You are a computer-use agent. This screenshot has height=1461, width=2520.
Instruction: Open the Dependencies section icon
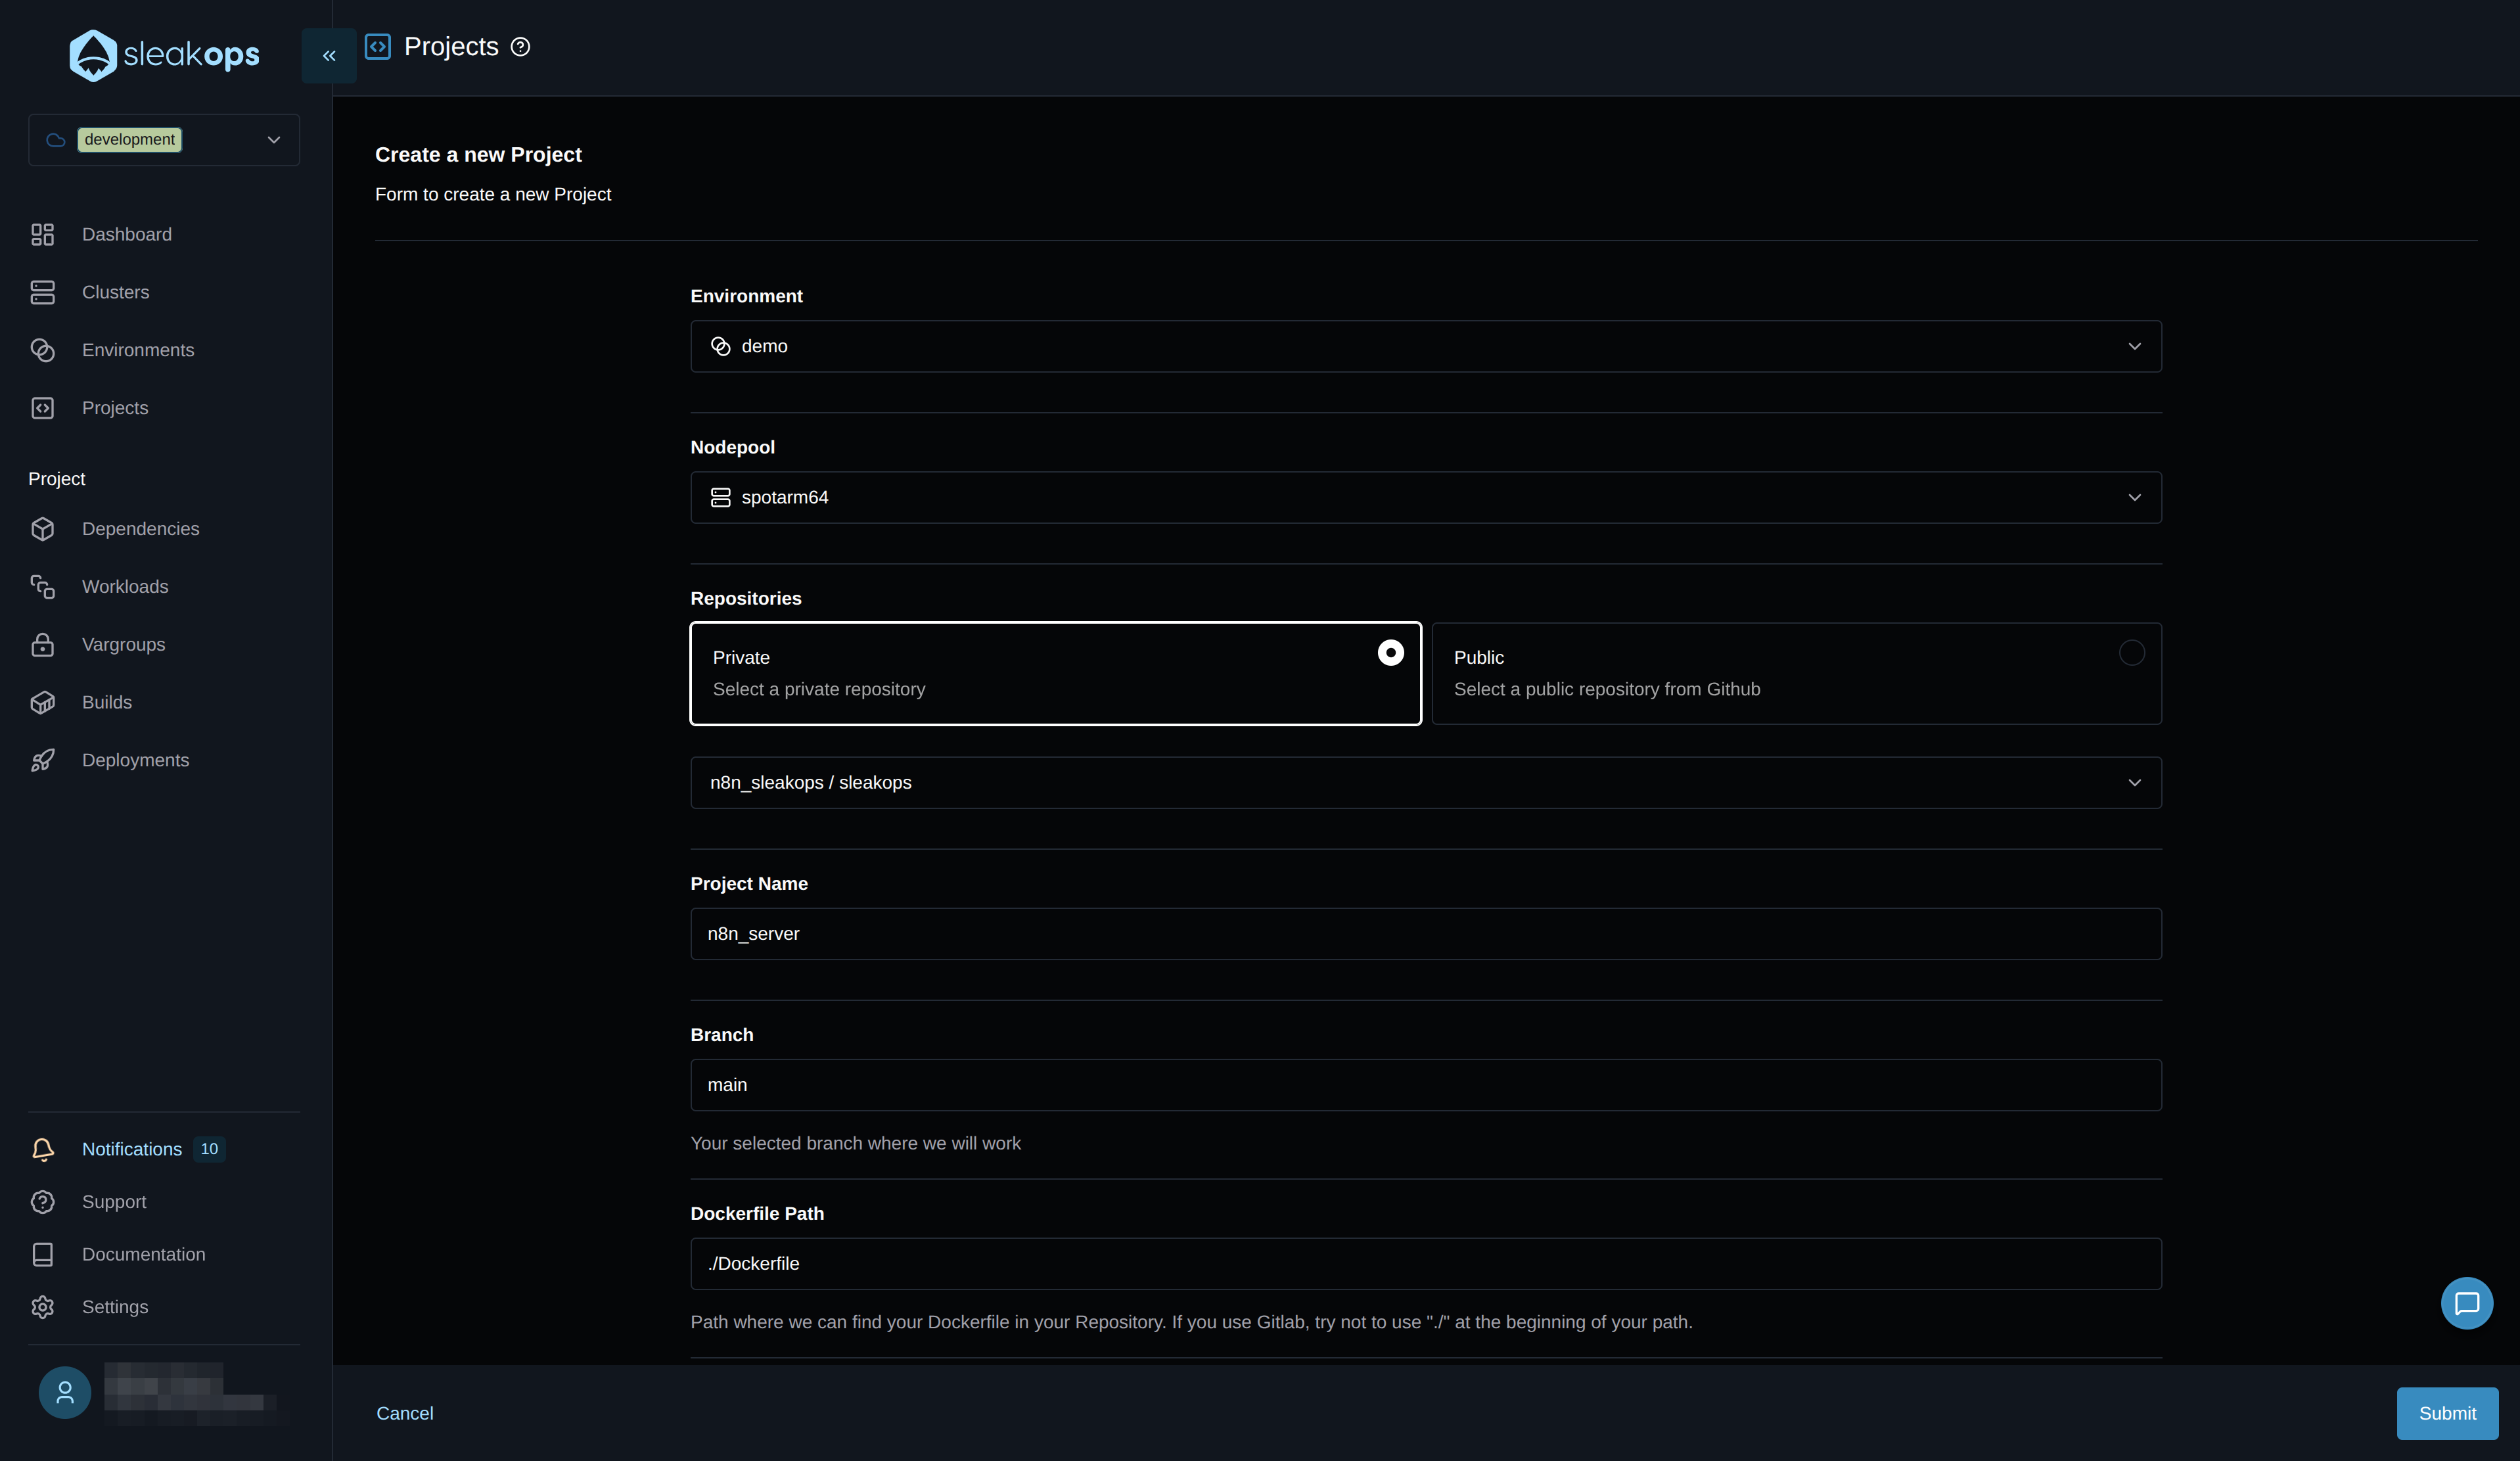(x=42, y=528)
